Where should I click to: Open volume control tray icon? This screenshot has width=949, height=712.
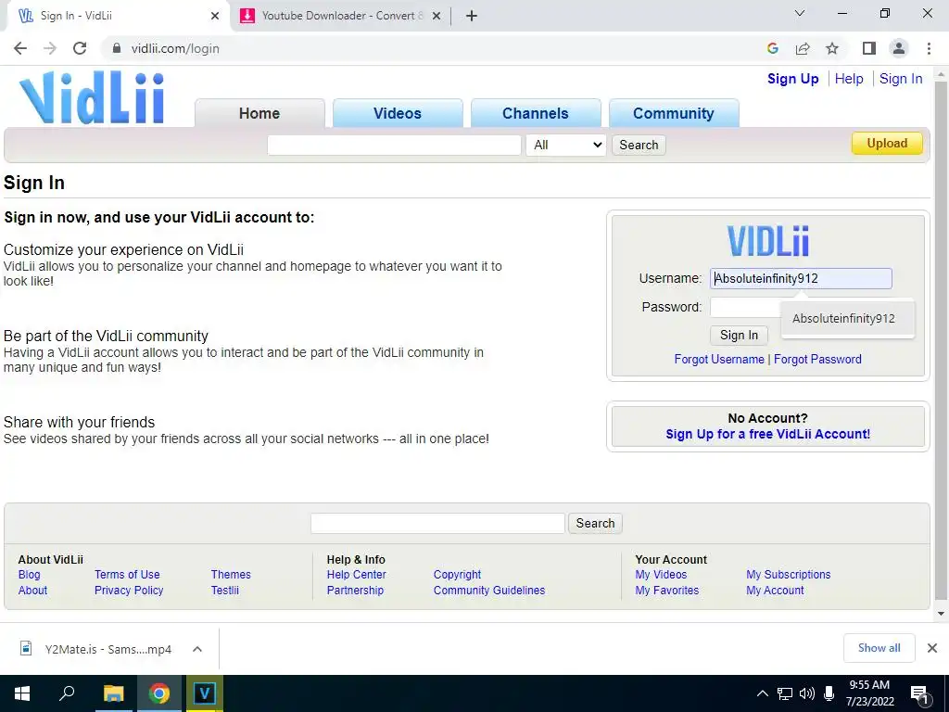pos(807,693)
